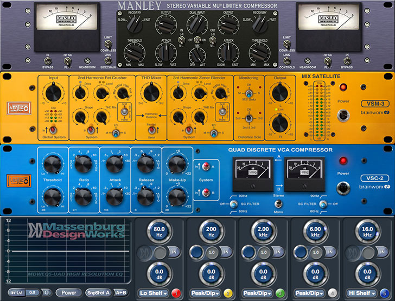Click Fet Crusher System In button
Screen dimensions: 395x301
pyautogui.click(x=91, y=130)
